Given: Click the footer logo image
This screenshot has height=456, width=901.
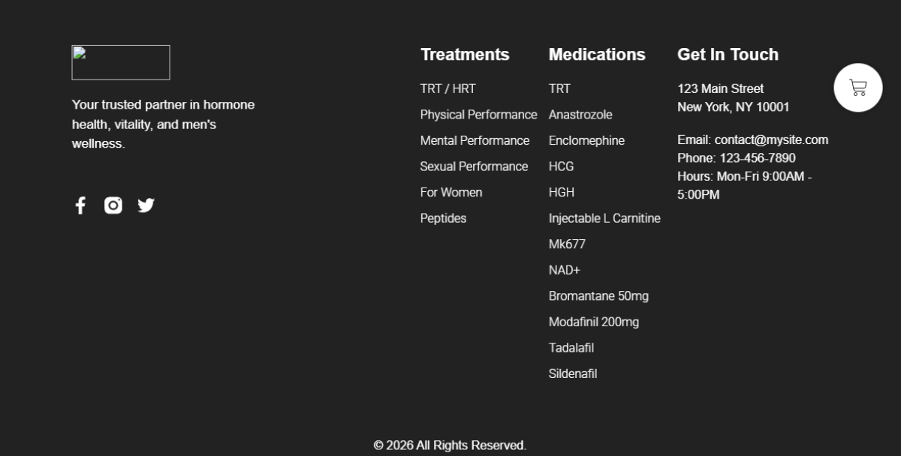Looking at the screenshot, I should (121, 62).
